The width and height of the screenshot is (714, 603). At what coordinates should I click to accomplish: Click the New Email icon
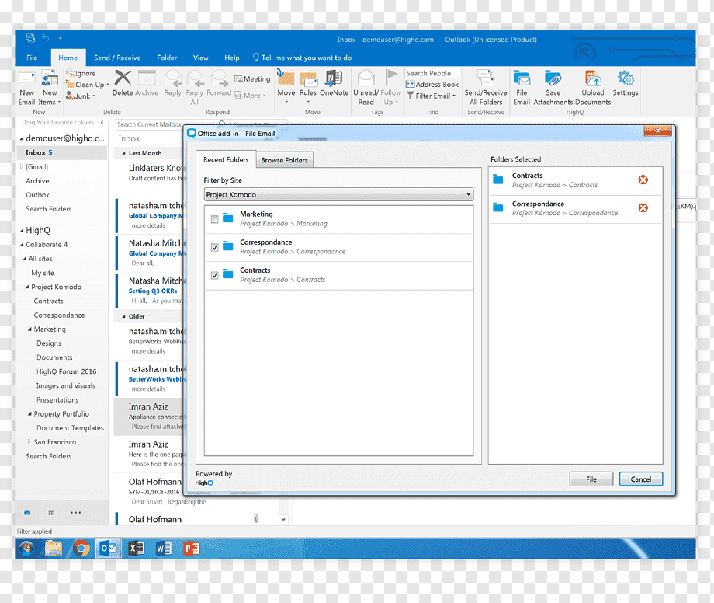pyautogui.click(x=26, y=78)
